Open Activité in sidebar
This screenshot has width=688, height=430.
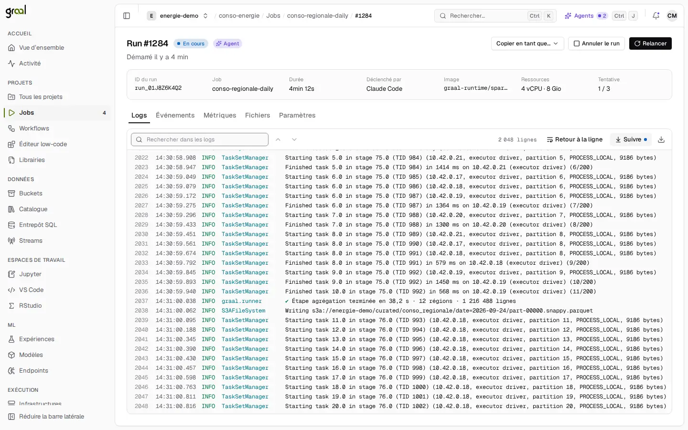tap(57, 64)
